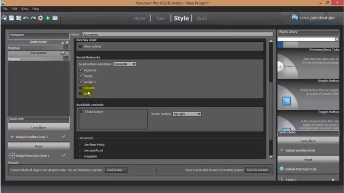Uncheck the Google + checkbox
The image size is (344, 193).
(x=80, y=82)
